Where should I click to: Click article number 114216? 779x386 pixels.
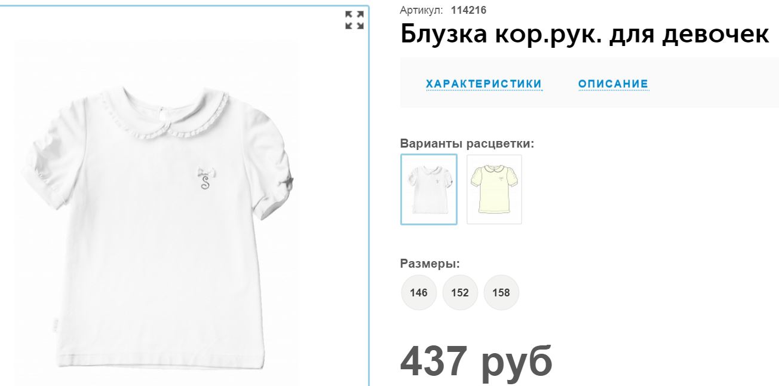[468, 10]
